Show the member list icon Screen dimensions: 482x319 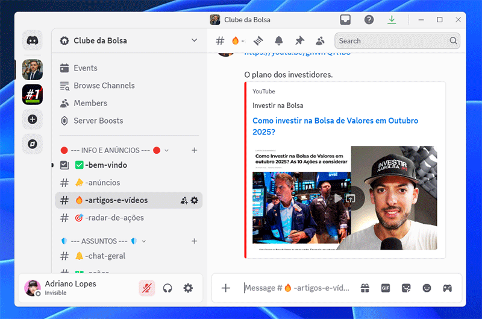[320, 40]
